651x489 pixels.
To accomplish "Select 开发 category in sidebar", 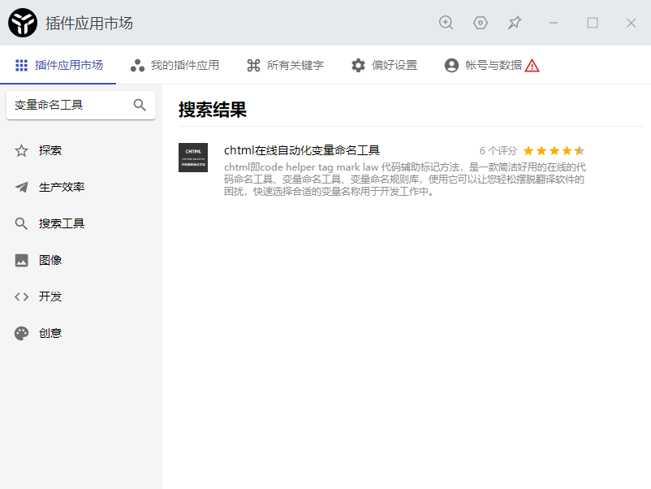I will click(x=81, y=296).
